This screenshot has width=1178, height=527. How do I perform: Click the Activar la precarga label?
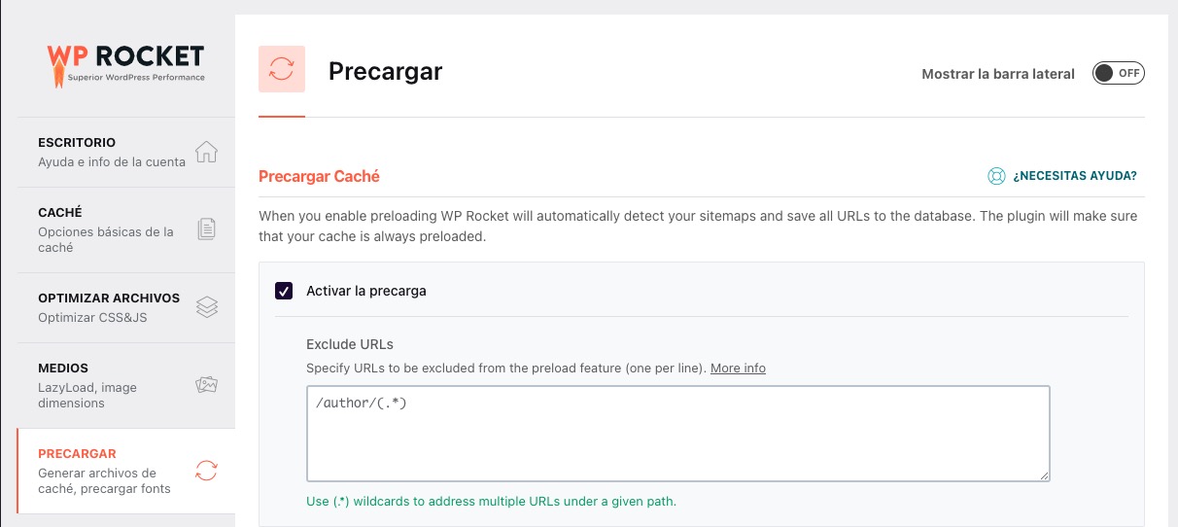366,291
